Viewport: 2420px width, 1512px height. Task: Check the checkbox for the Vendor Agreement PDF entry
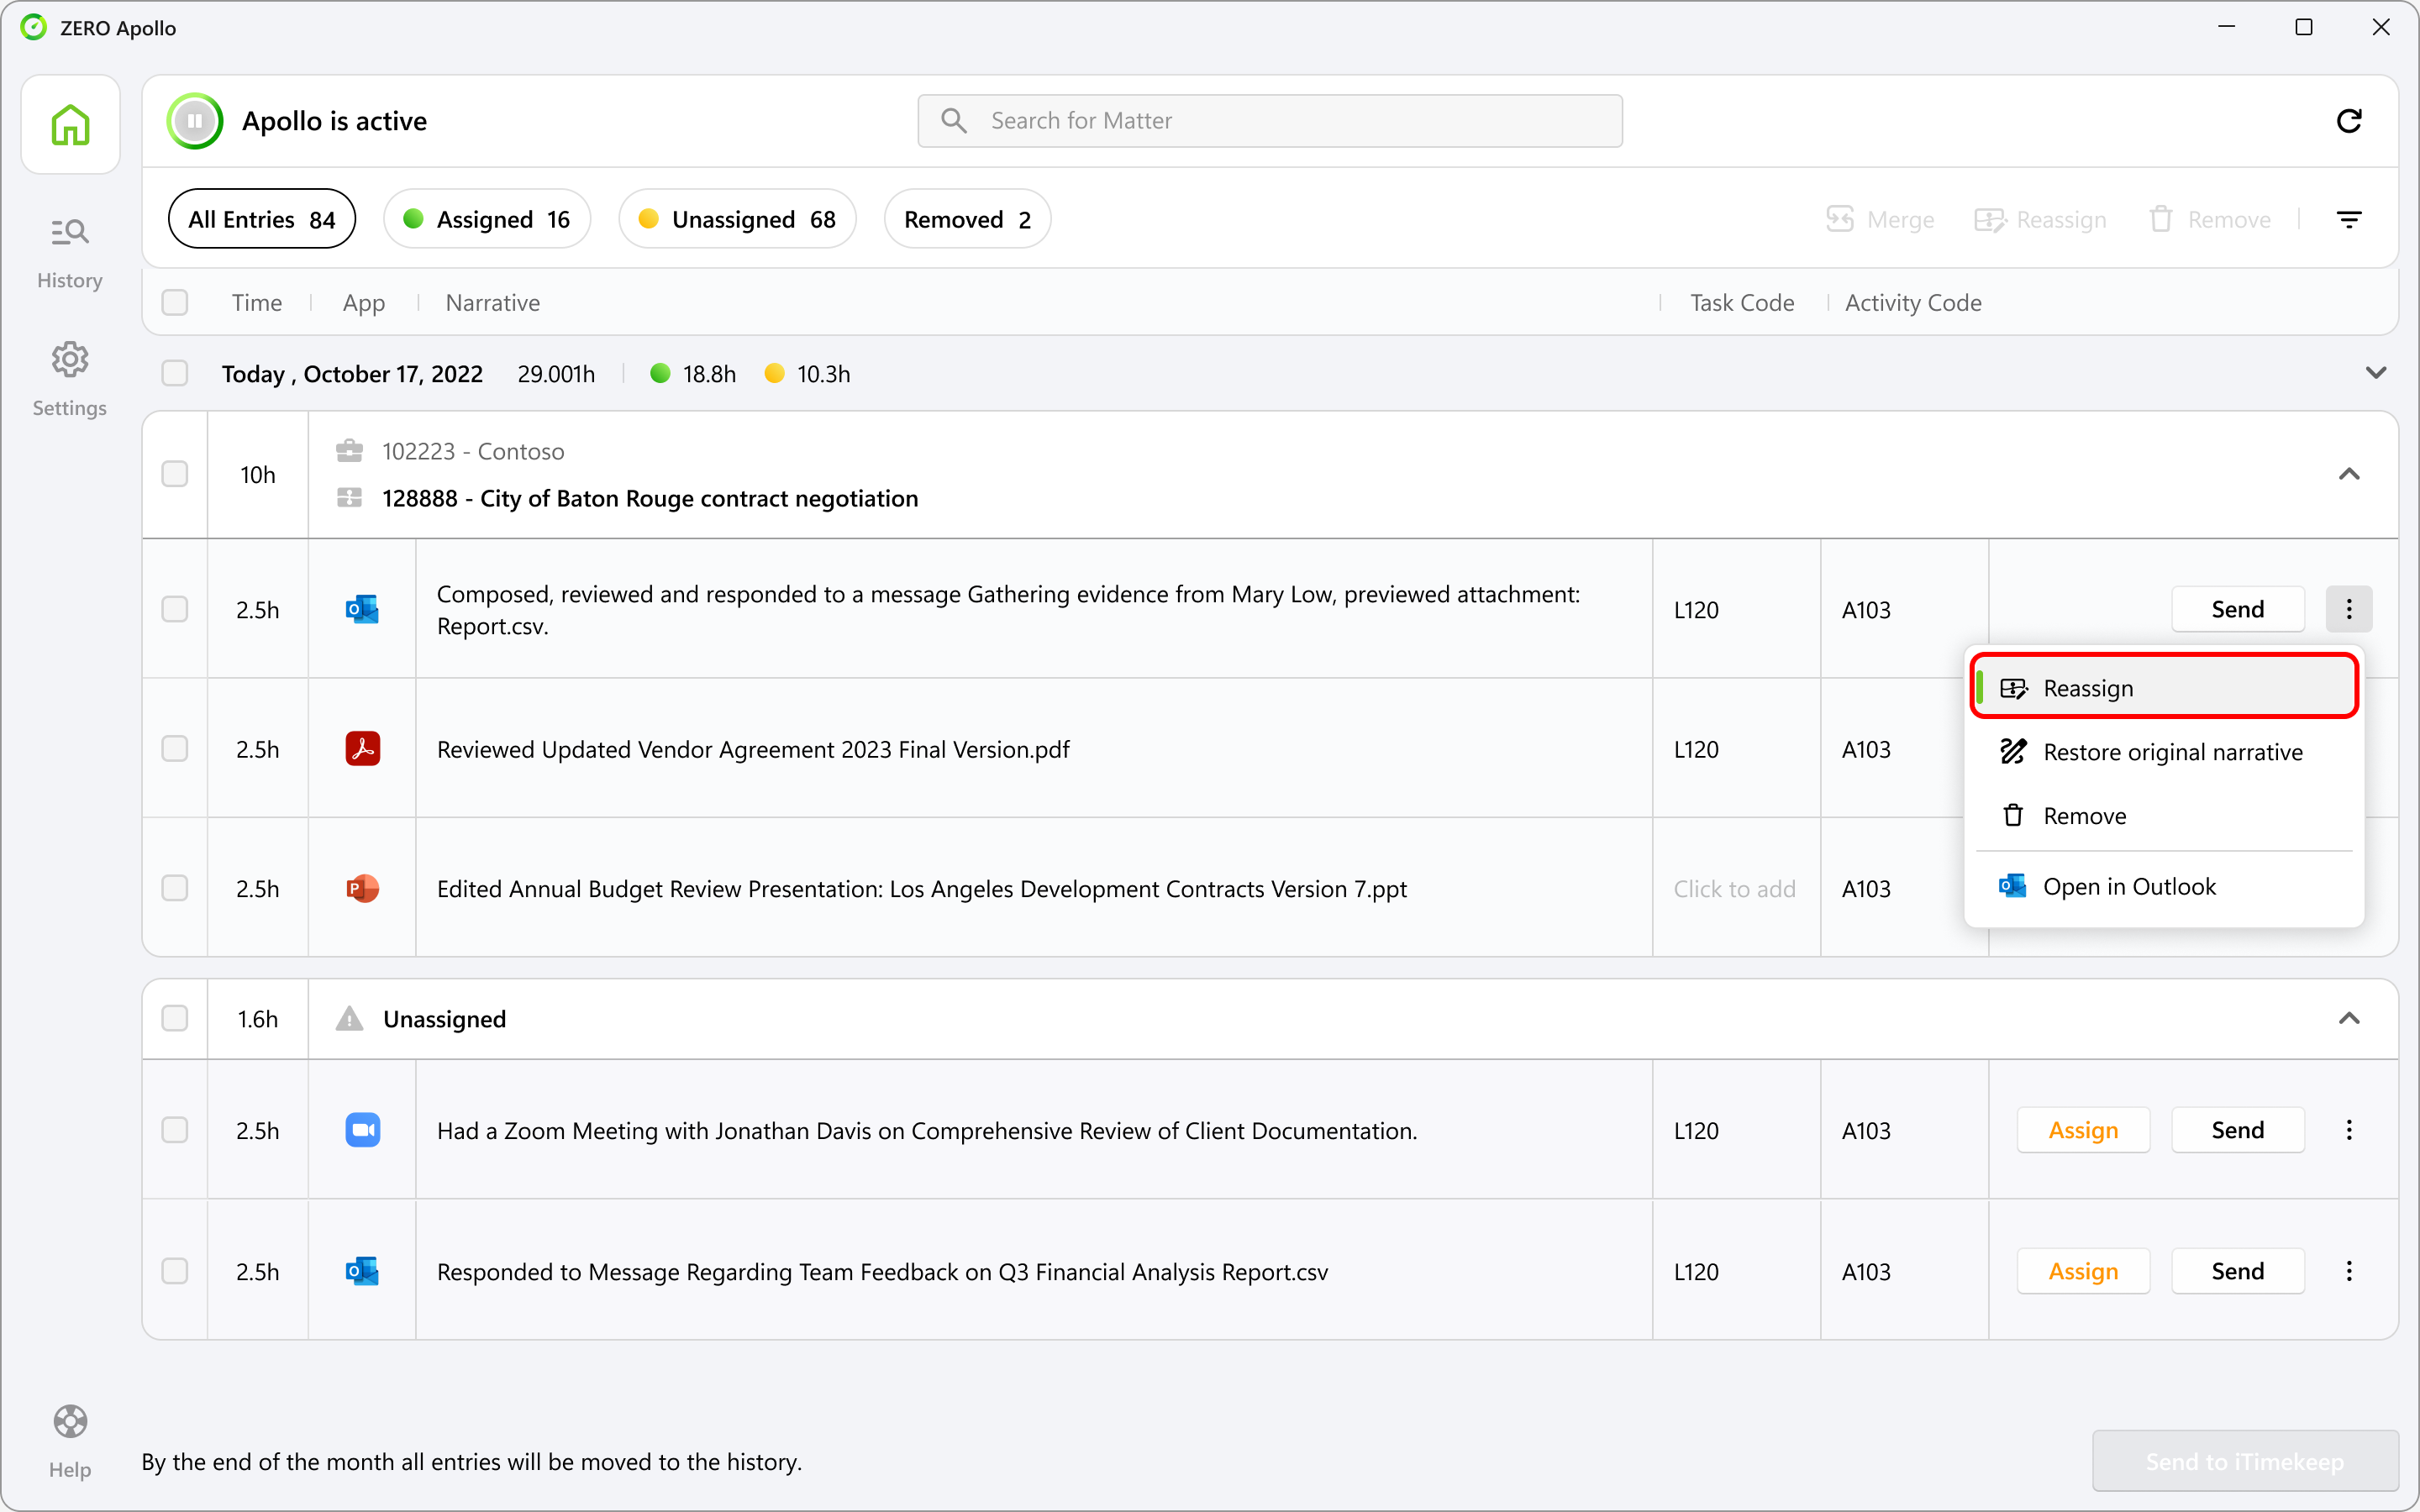[x=175, y=748]
